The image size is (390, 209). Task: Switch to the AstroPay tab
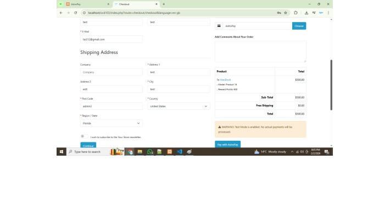pos(87,4)
